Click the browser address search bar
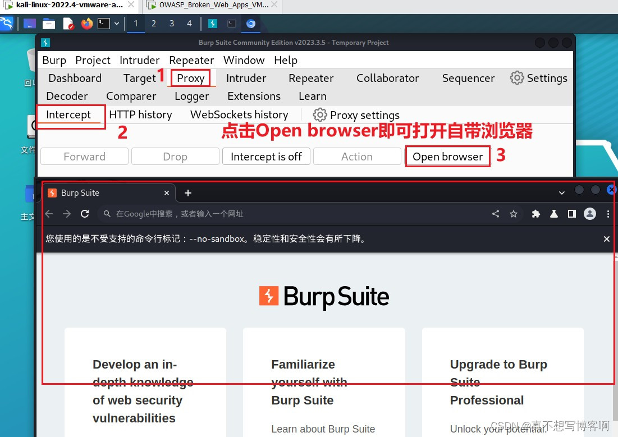Viewport: 618px width, 437px height. coord(225,214)
